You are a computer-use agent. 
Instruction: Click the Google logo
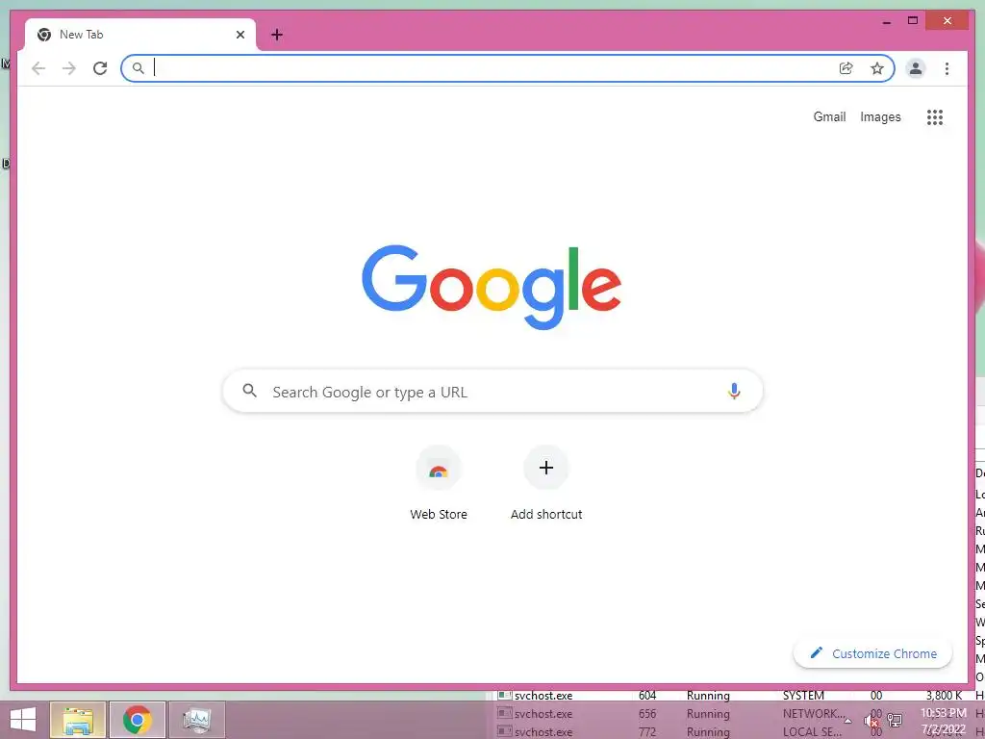(x=492, y=287)
